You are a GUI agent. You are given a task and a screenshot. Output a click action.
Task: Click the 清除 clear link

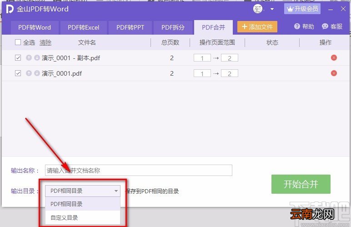(45, 42)
